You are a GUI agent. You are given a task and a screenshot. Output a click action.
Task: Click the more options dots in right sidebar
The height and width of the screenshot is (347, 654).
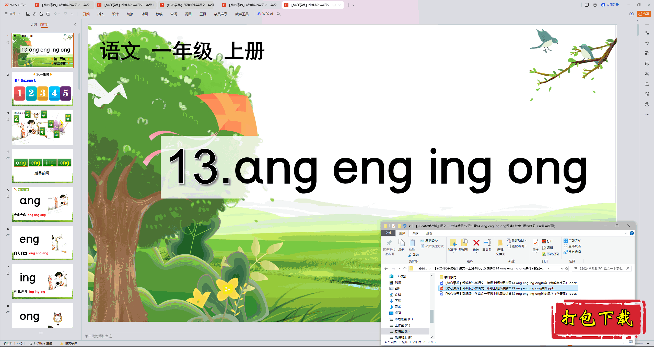647,115
